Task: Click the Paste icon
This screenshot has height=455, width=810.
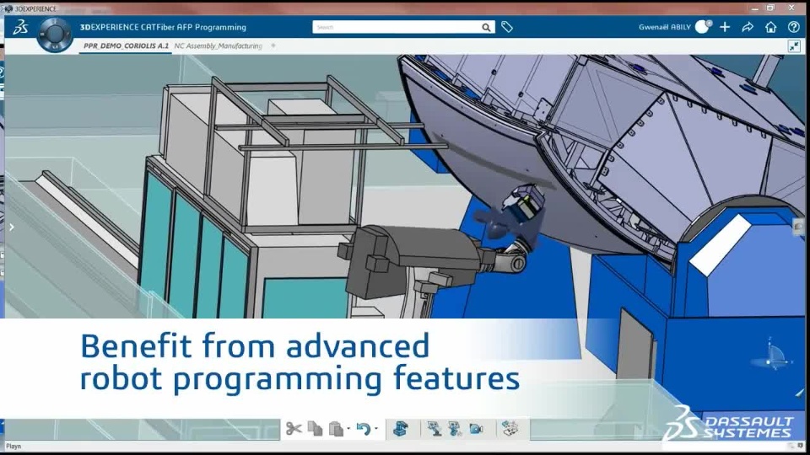Action: coord(336,429)
